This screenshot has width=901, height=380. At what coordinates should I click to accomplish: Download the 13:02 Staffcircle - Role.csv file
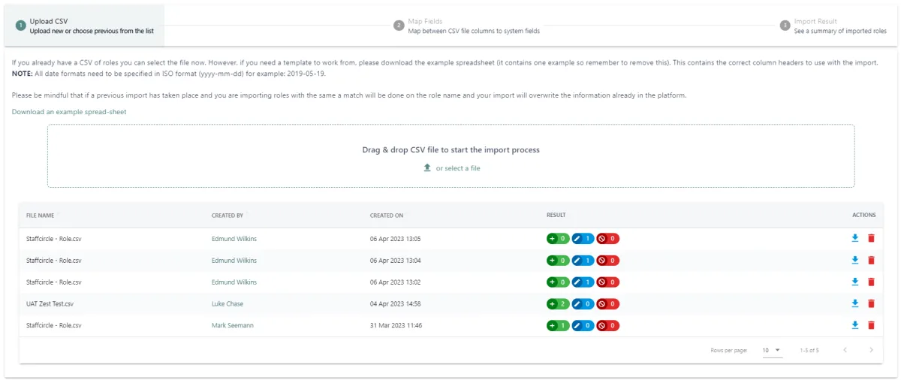(854, 282)
